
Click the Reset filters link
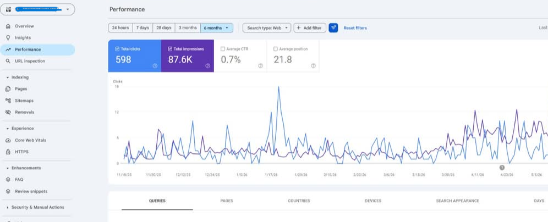point(355,28)
